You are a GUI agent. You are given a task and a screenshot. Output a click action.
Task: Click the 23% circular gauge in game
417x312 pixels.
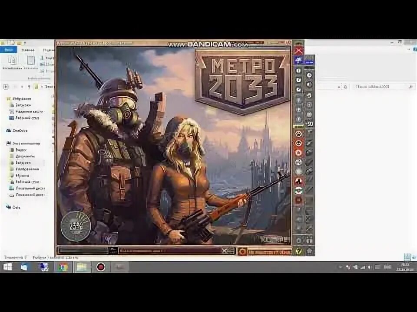76,226
